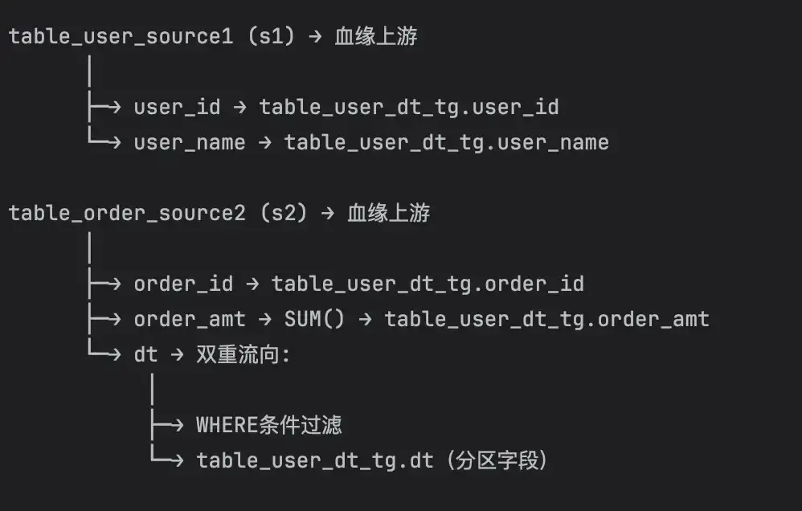Click the branch arrow before dt
This screenshot has height=511, width=802.
tap(104, 352)
